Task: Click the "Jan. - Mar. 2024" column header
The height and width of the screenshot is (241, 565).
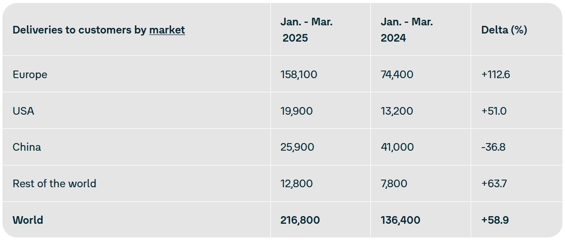Action: click(406, 30)
